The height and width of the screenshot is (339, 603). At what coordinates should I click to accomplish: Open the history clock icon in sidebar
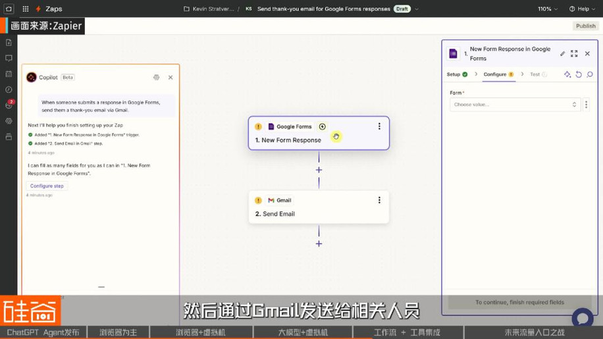(x=9, y=90)
